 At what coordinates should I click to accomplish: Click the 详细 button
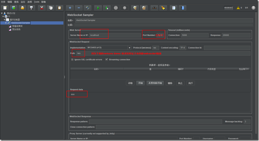pyautogui.click(x=130, y=83)
